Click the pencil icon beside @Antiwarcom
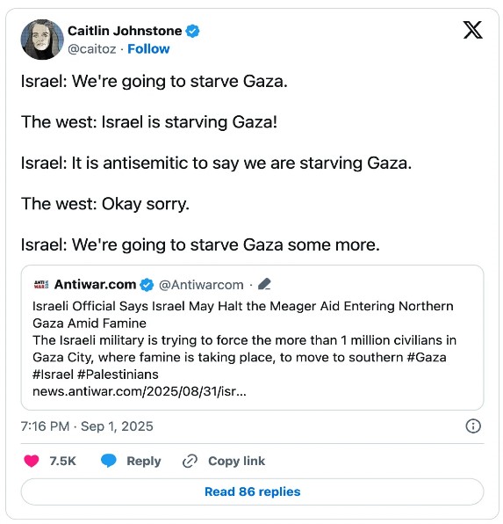 [264, 284]
